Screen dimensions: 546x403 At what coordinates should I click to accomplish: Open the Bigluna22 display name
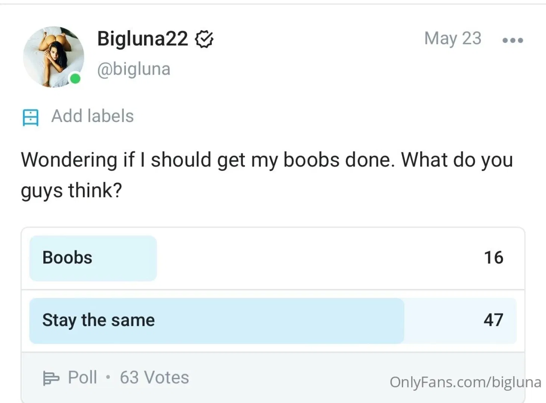[142, 38]
